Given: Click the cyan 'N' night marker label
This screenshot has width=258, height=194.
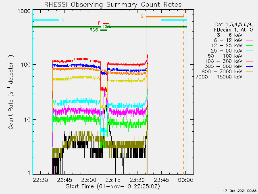Looking at the screenshot, I should pos(63,19).
